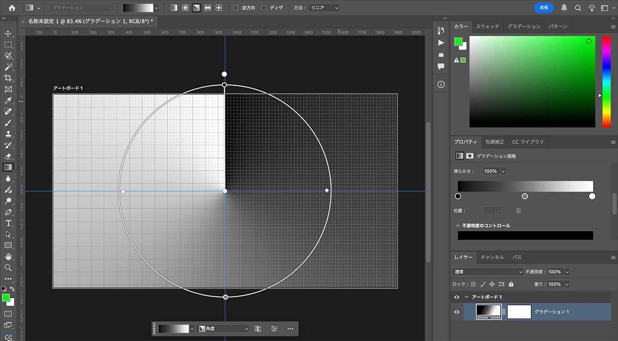The image size is (618, 341).
Task: Choose angle gradient style in options bar
Action: [196, 8]
